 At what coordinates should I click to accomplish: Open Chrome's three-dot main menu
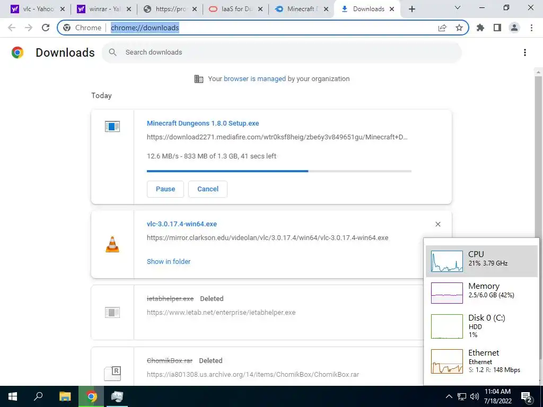coord(531,28)
